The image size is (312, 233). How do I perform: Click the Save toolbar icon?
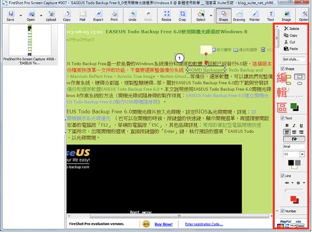tap(11, 15)
